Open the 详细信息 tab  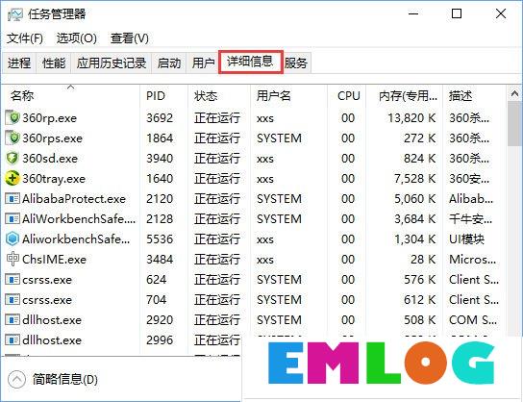point(251,62)
